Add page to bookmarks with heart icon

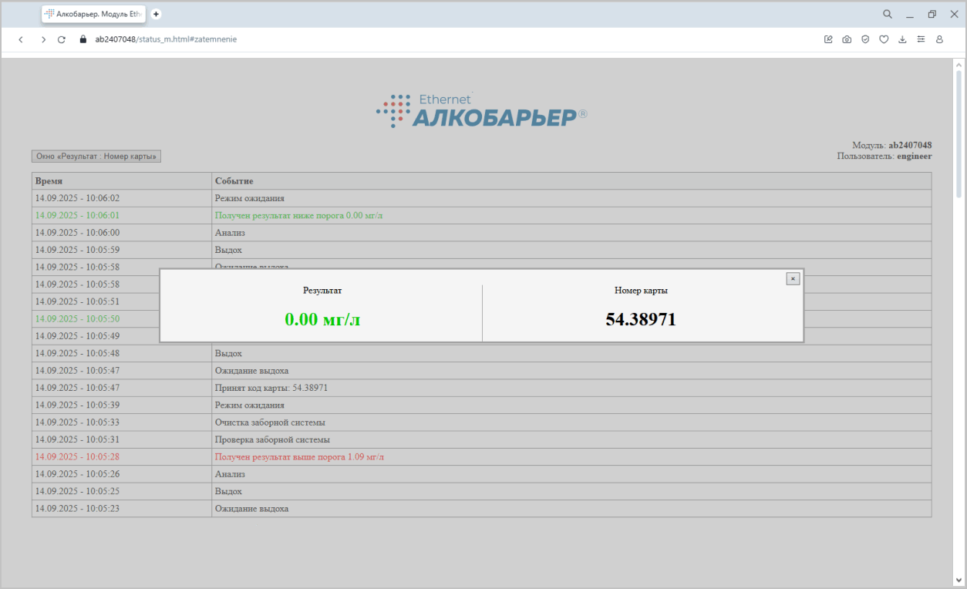click(884, 39)
